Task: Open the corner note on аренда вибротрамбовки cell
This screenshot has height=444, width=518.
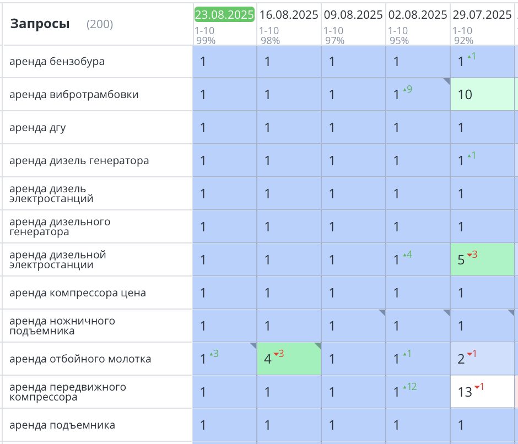Action: pos(448,80)
